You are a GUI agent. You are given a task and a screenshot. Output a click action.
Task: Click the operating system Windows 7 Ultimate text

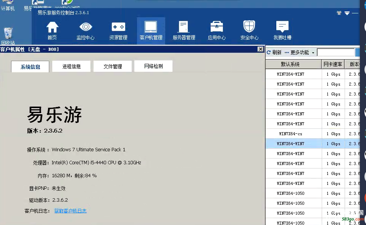89,149
